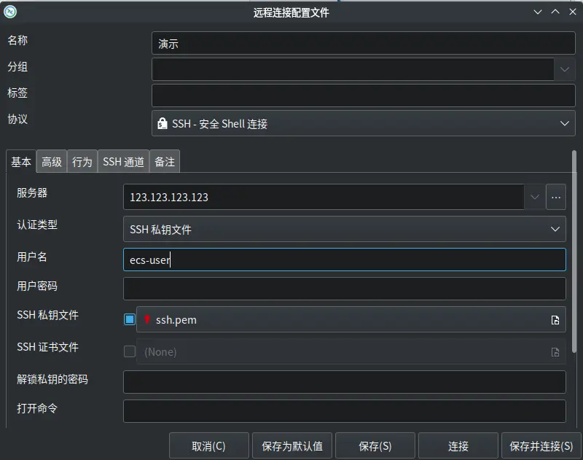
Task: Click the vertical scrollbar of settings panel
Action: [574, 255]
